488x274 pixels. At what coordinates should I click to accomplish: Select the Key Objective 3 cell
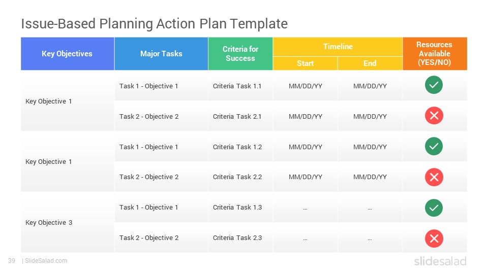pyautogui.click(x=68, y=222)
